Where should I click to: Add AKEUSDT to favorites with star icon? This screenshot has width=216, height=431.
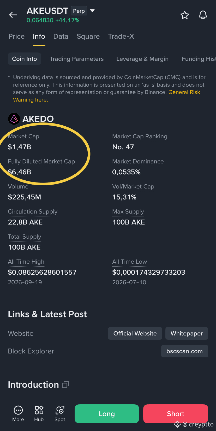185,15
